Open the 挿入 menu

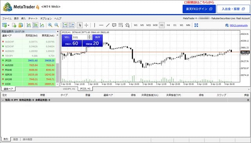[24, 18]
